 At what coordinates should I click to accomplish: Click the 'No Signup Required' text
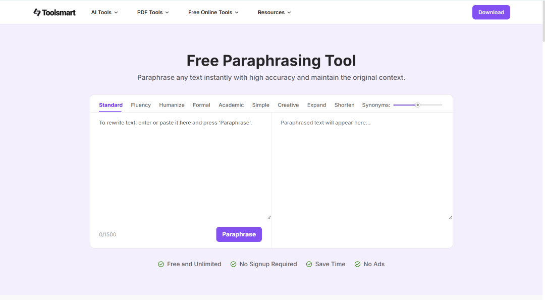pos(268,264)
